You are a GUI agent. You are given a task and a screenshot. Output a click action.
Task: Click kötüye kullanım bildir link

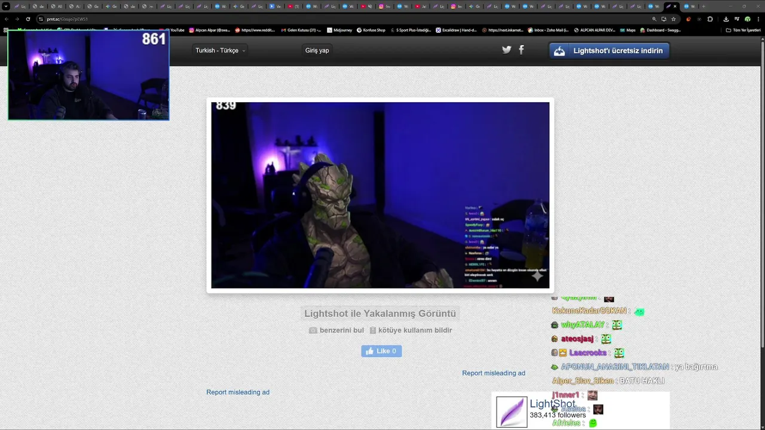411,330
